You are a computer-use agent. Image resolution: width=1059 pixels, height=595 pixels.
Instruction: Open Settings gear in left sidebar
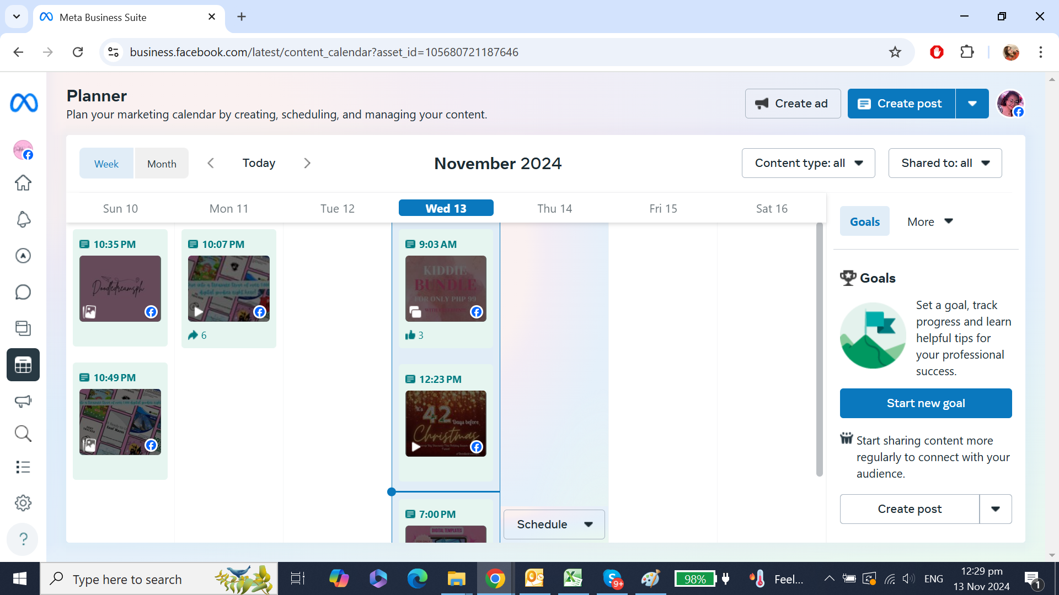[23, 502]
